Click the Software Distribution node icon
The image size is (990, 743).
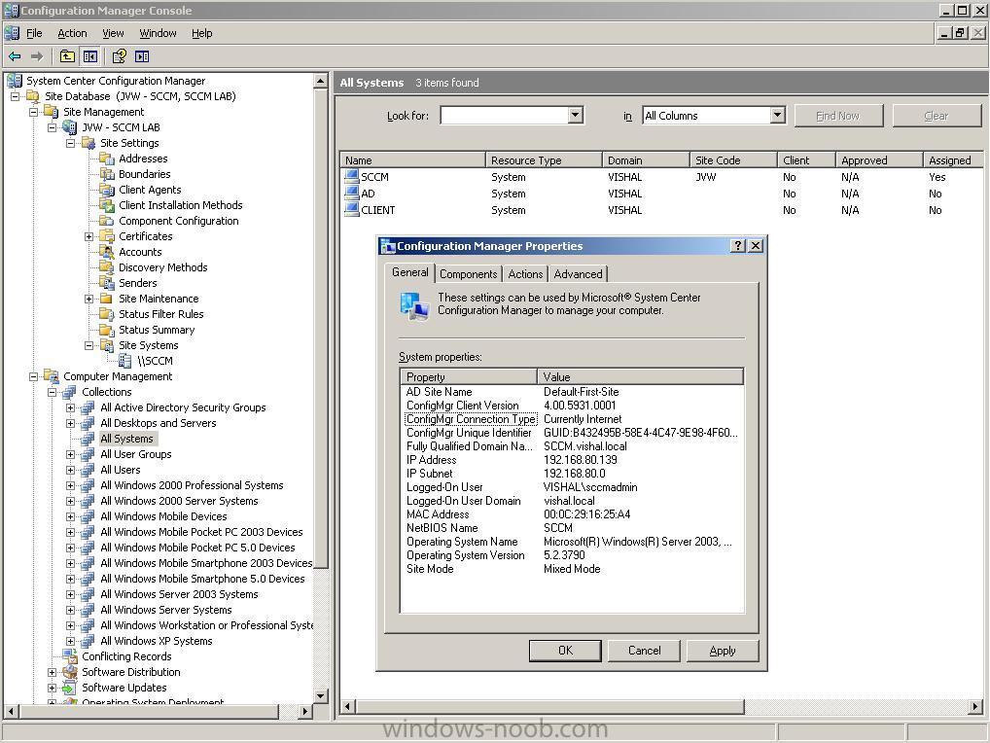(x=69, y=672)
